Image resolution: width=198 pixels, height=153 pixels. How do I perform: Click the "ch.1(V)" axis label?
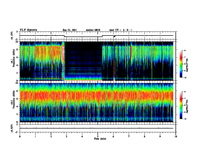pyautogui.click(x=12, y=35)
